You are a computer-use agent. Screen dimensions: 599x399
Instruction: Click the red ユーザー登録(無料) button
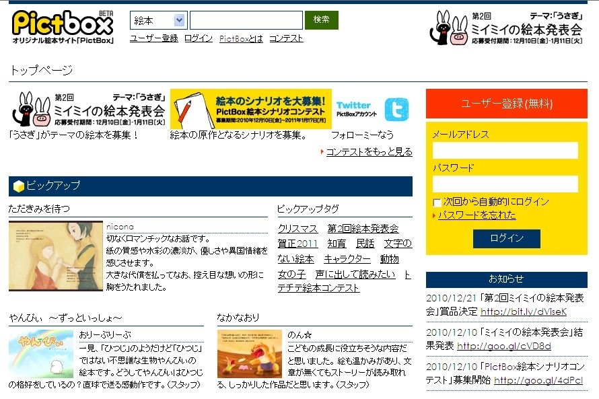coord(507,104)
